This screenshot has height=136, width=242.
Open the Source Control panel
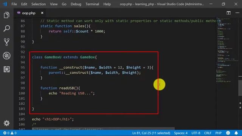pos(6,42)
